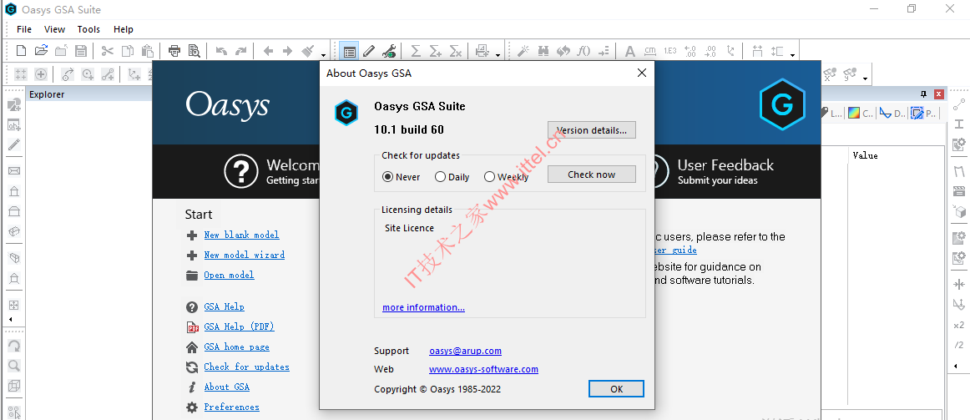
Task: Click the large A font icon
Action: (x=629, y=51)
